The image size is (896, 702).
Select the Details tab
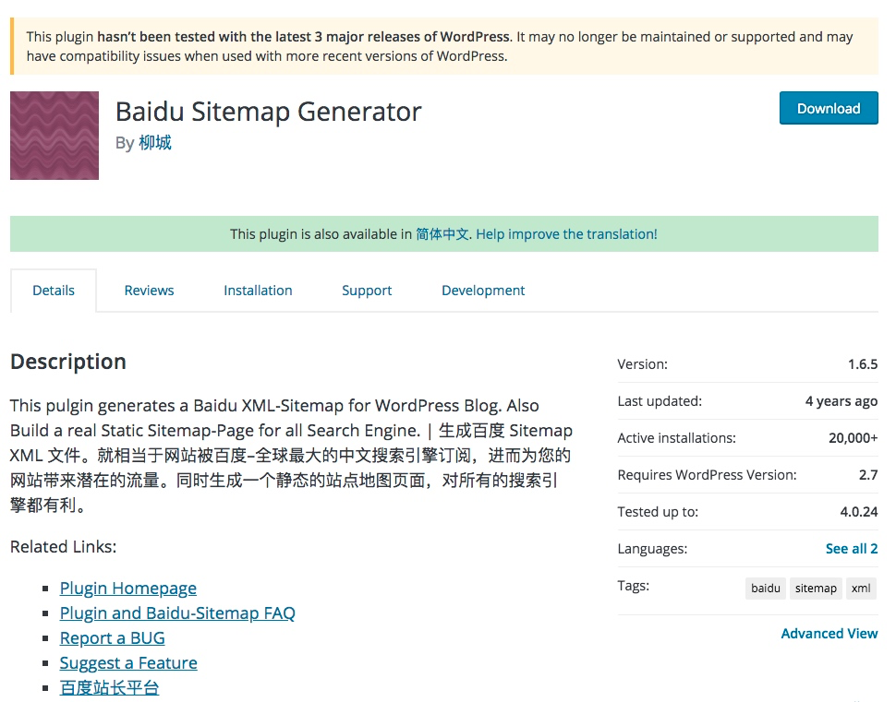[53, 290]
